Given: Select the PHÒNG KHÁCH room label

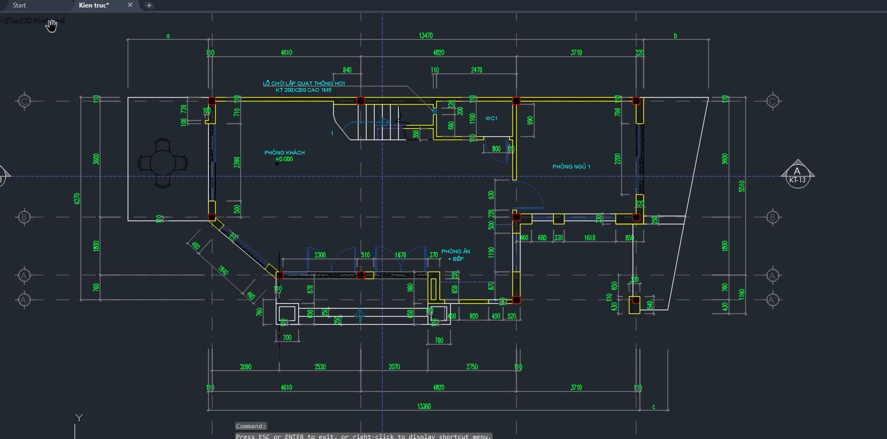Looking at the screenshot, I should pos(284,152).
